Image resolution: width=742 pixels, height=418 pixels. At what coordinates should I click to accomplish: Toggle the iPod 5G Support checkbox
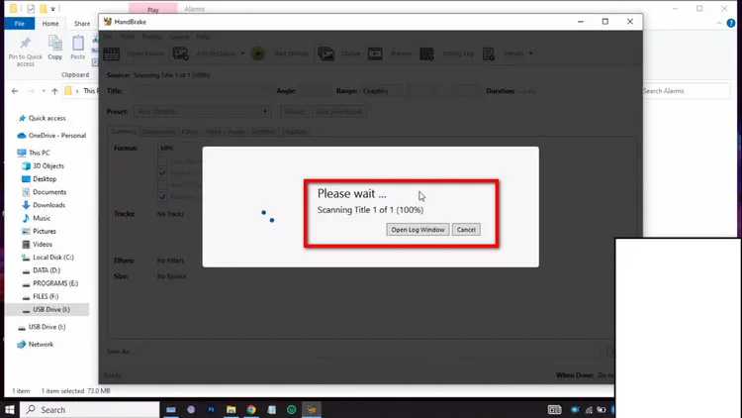(162, 185)
